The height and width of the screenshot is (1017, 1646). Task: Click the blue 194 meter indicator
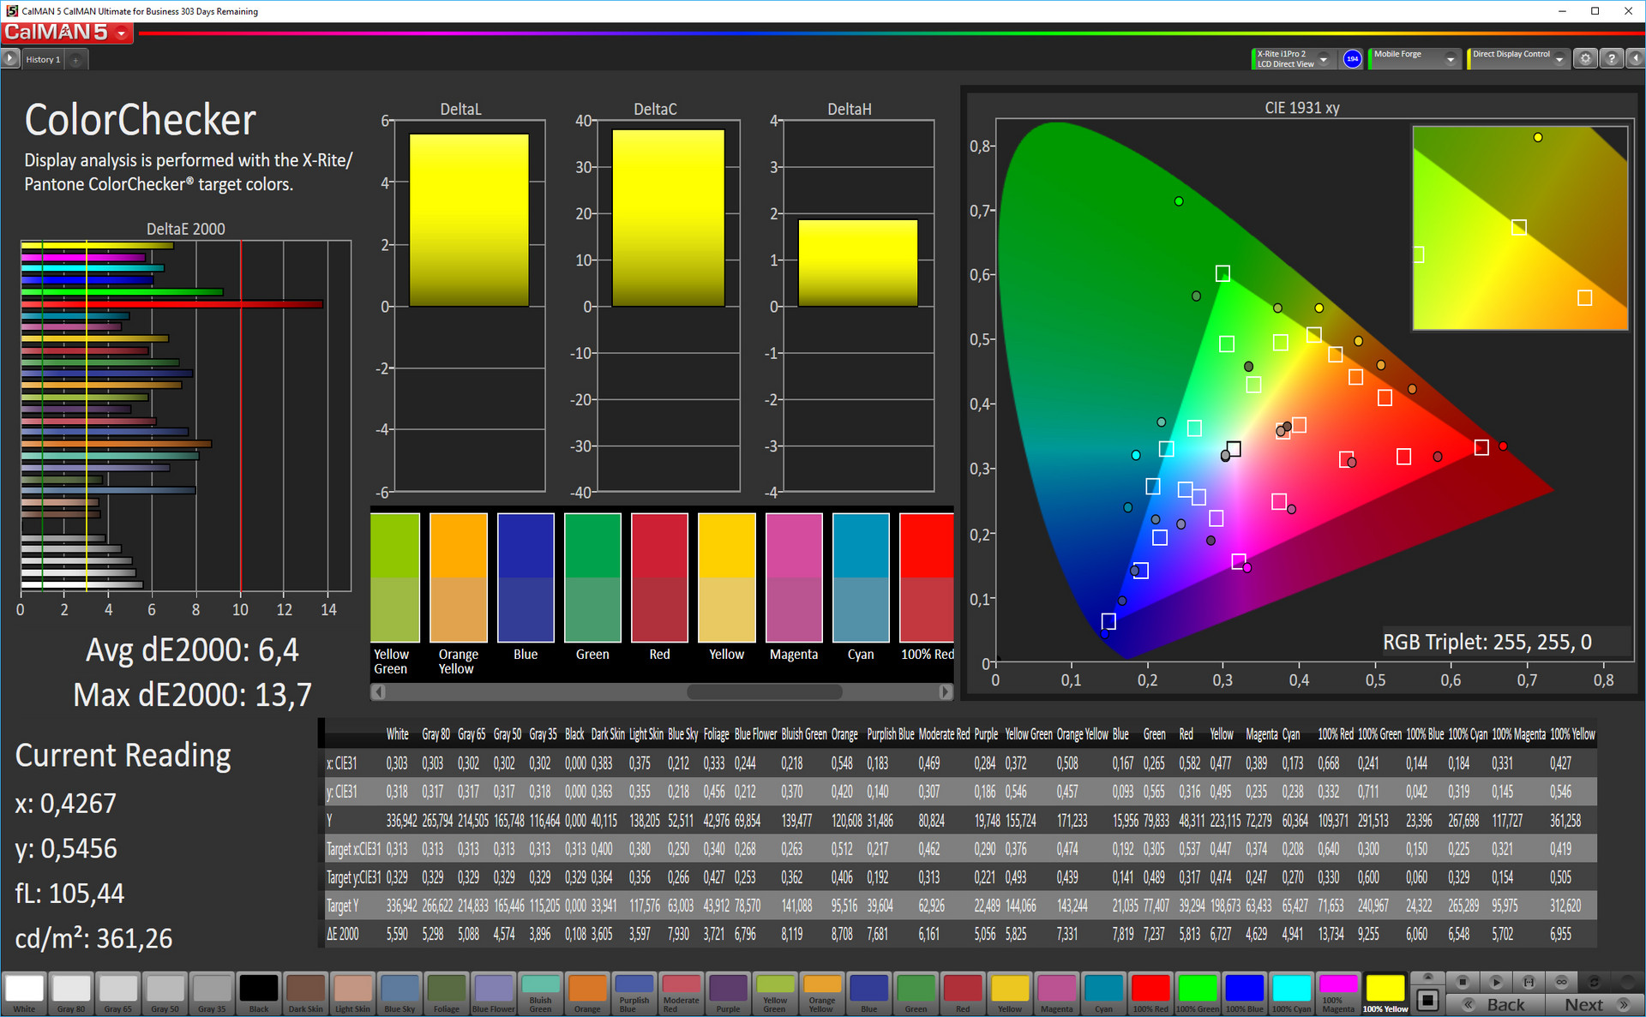pos(1352,58)
